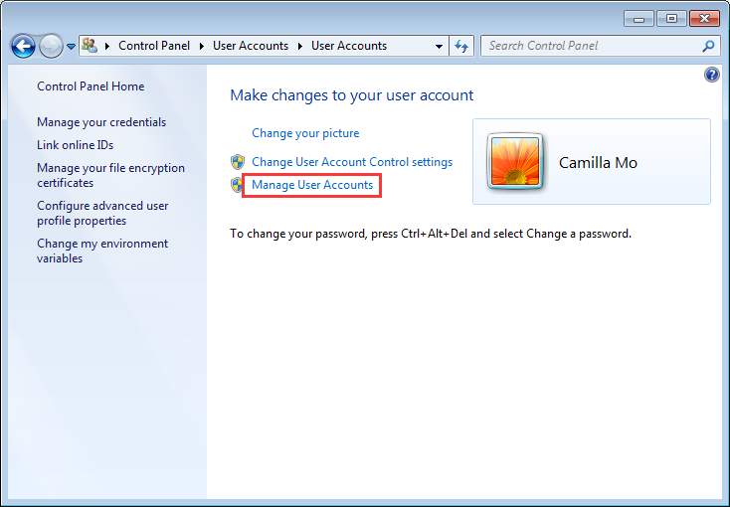Screen dimensions: 730x507
Task: Click the shield icon beside UAC settings
Action: [238, 162]
